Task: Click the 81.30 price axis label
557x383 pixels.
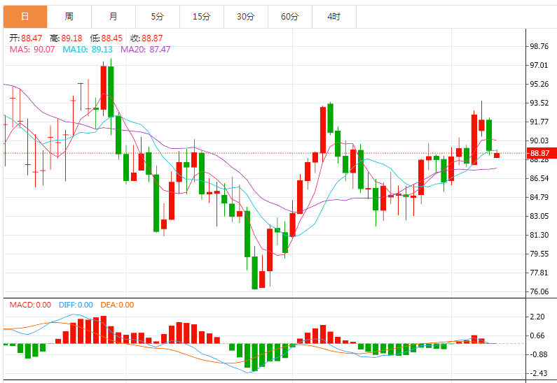Action: pos(539,235)
